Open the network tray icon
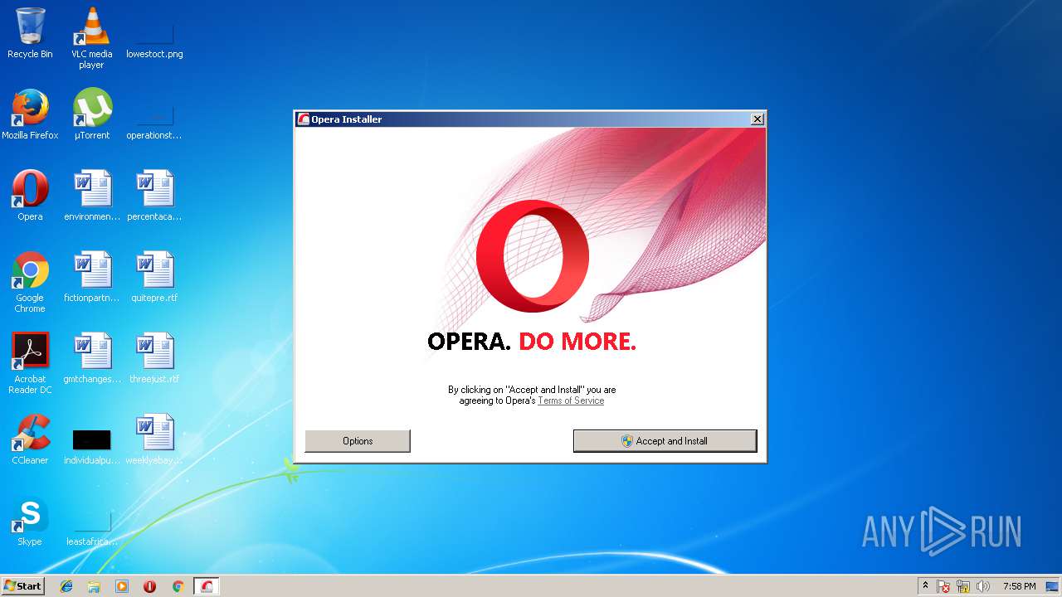1062x597 pixels. pos(963,586)
